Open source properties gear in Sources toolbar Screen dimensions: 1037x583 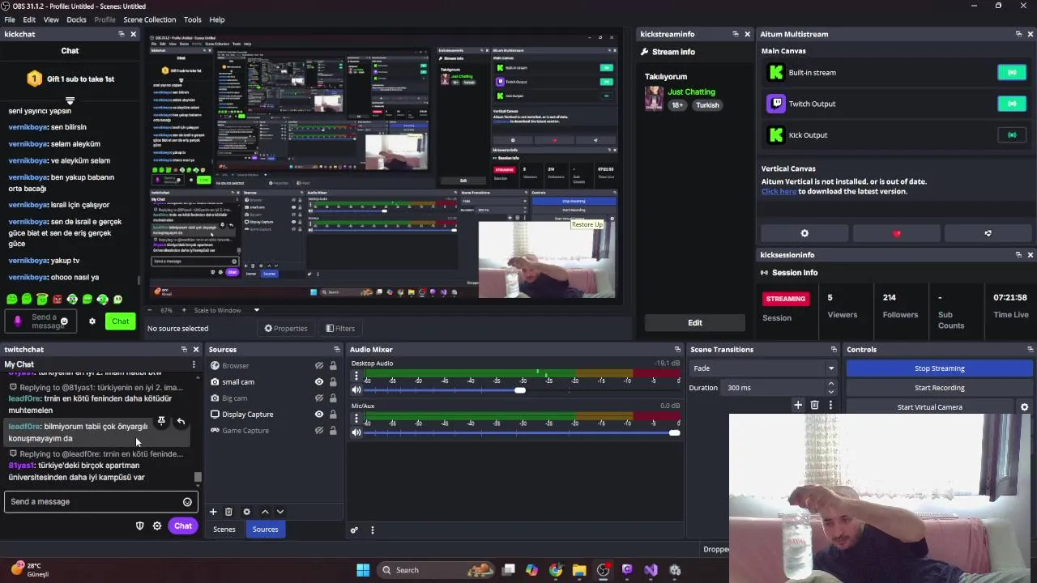[246, 512]
